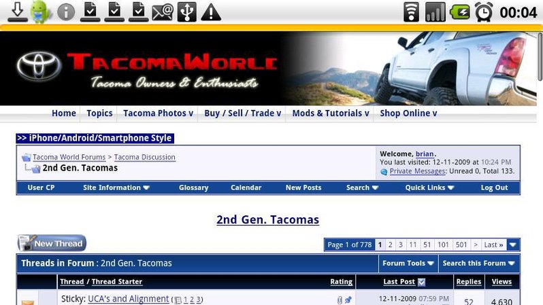Open Glossary in forum navbar
Viewport: 543px width, 305px height.
(193, 187)
